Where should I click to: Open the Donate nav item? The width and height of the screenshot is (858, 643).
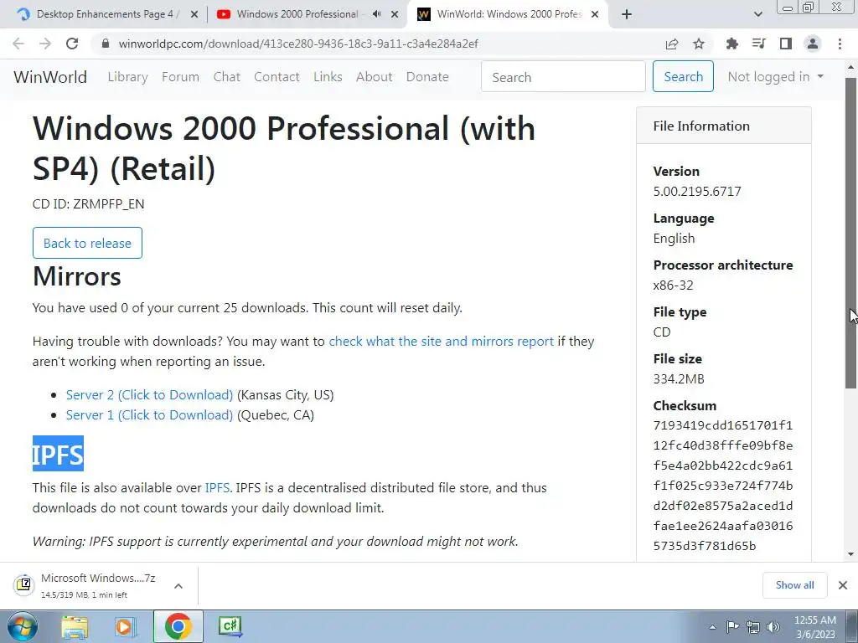[427, 77]
